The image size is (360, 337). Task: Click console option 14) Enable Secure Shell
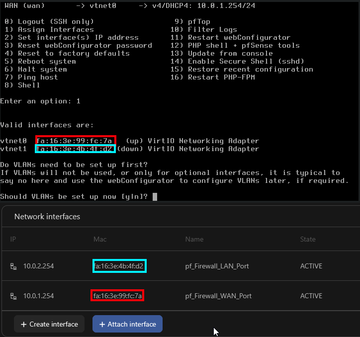click(x=237, y=62)
